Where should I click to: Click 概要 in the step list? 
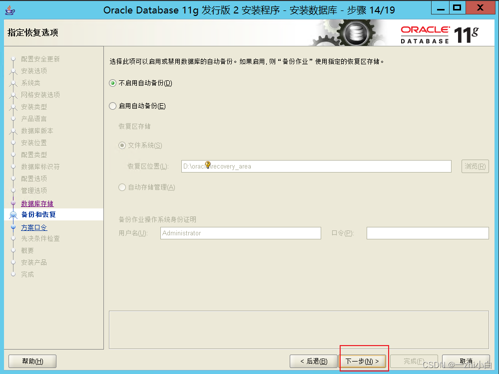27,250
